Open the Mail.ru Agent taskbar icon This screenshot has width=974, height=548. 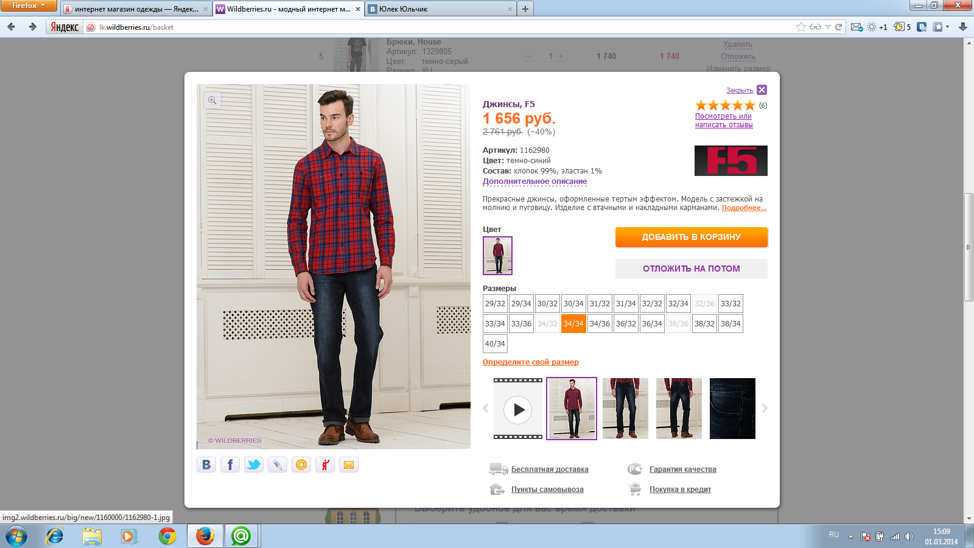[241, 536]
